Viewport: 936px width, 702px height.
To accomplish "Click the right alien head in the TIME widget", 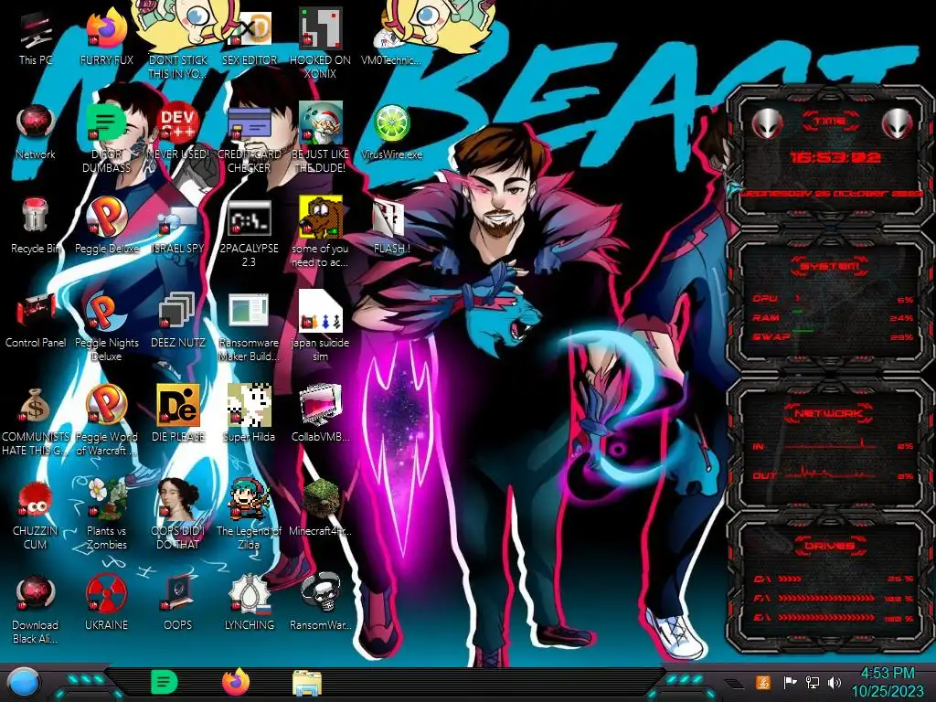I will pos(897,124).
